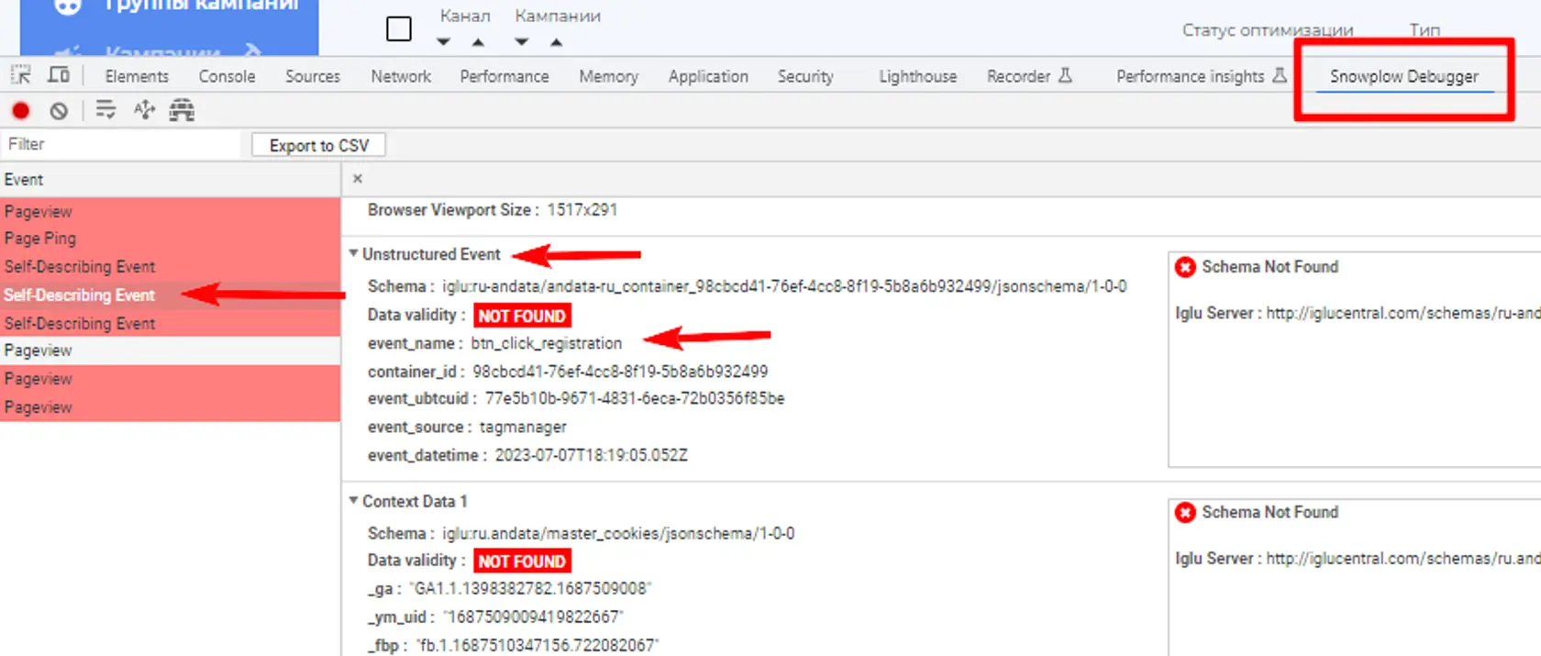Open the Lighthouse tab
Image resolution: width=1541 pixels, height=656 pixels.
917,76
